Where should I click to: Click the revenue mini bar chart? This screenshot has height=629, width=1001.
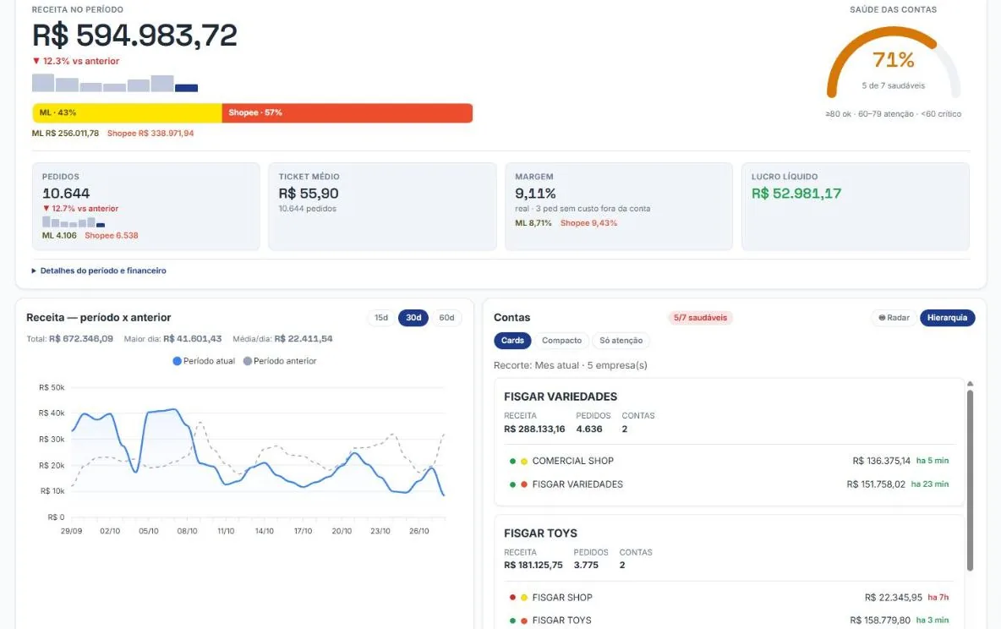[115, 83]
